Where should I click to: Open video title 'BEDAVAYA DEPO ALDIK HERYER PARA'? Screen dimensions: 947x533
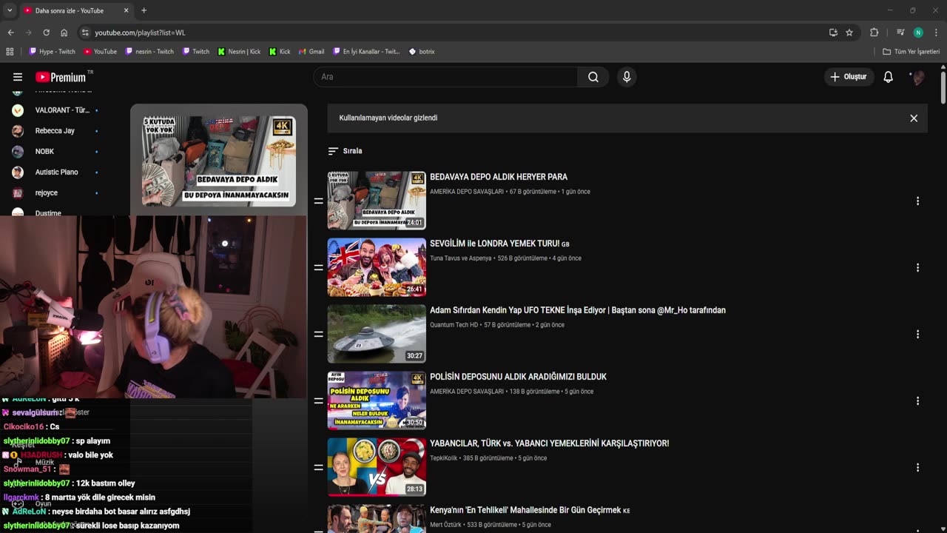(x=499, y=177)
